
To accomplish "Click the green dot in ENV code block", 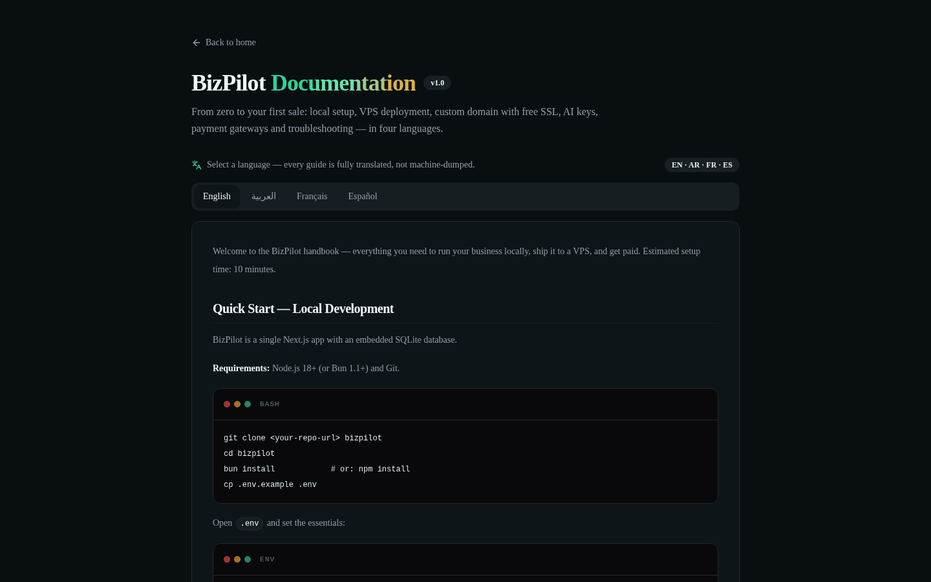I will pos(248,559).
